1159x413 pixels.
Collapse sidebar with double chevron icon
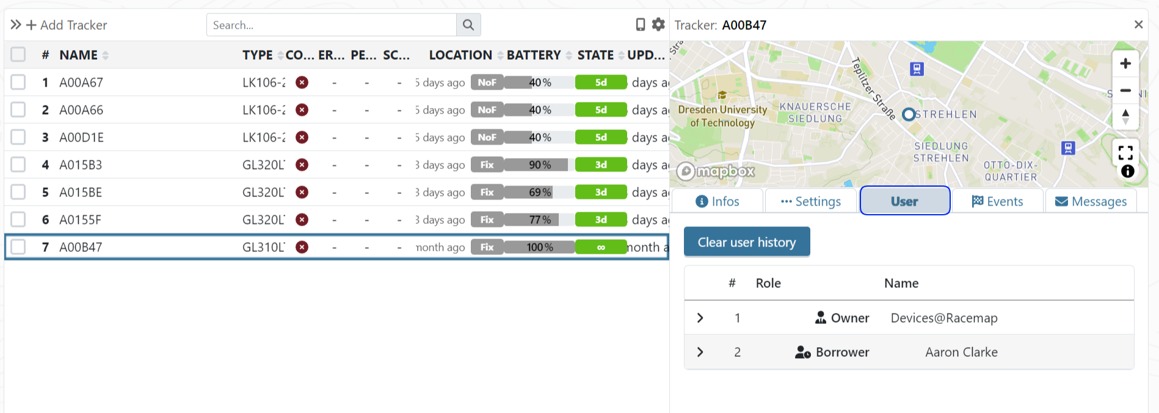[16, 25]
